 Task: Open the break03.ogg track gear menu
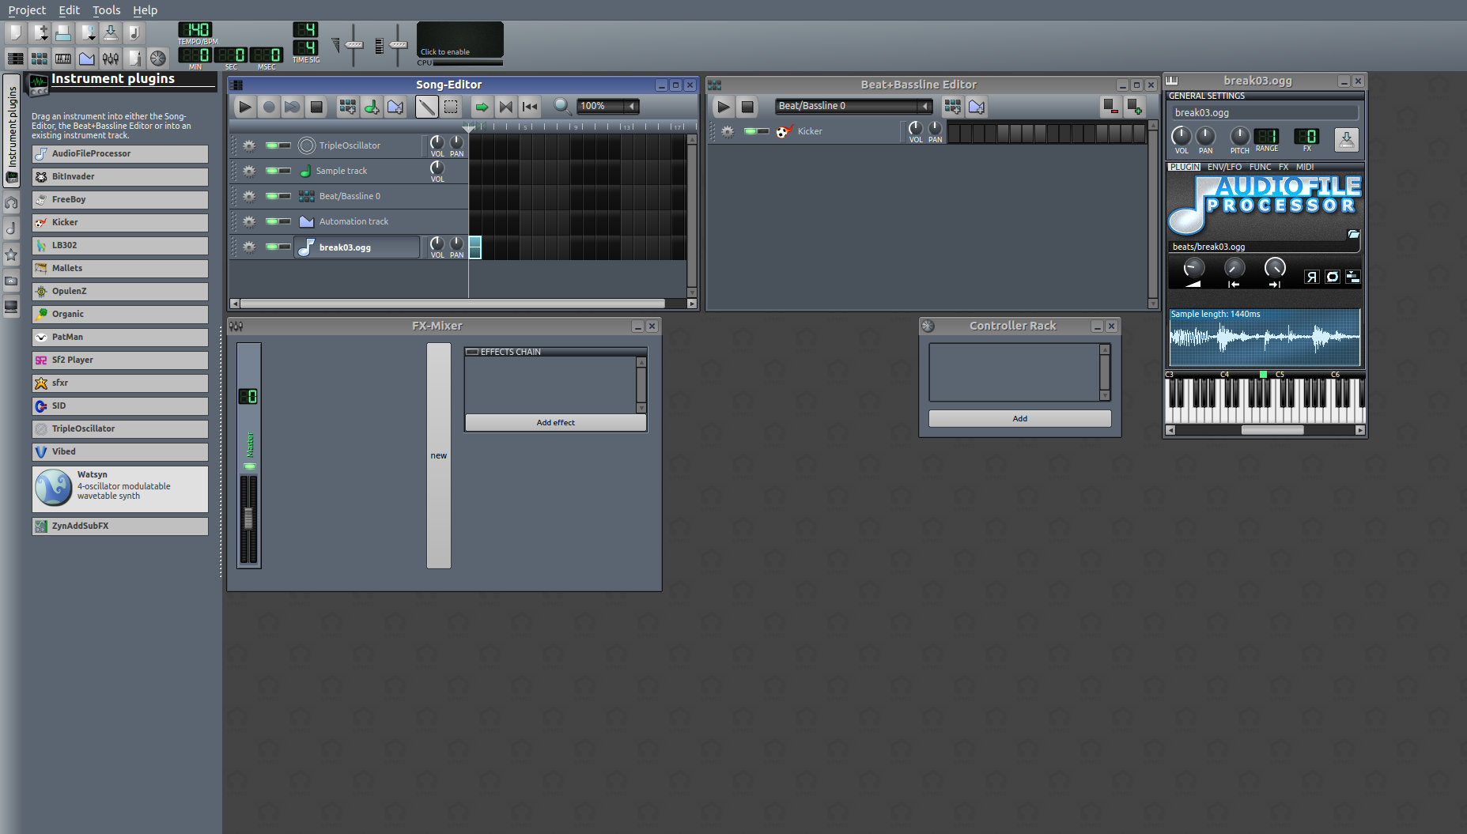249,247
